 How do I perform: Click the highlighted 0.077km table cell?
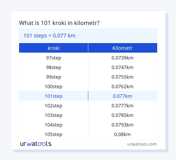122,96
